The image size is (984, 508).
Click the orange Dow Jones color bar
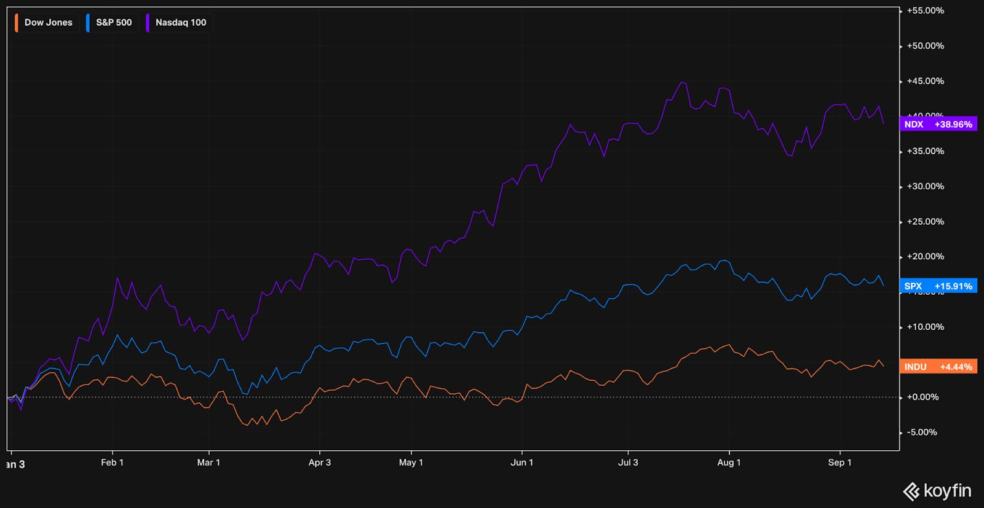click(x=17, y=23)
